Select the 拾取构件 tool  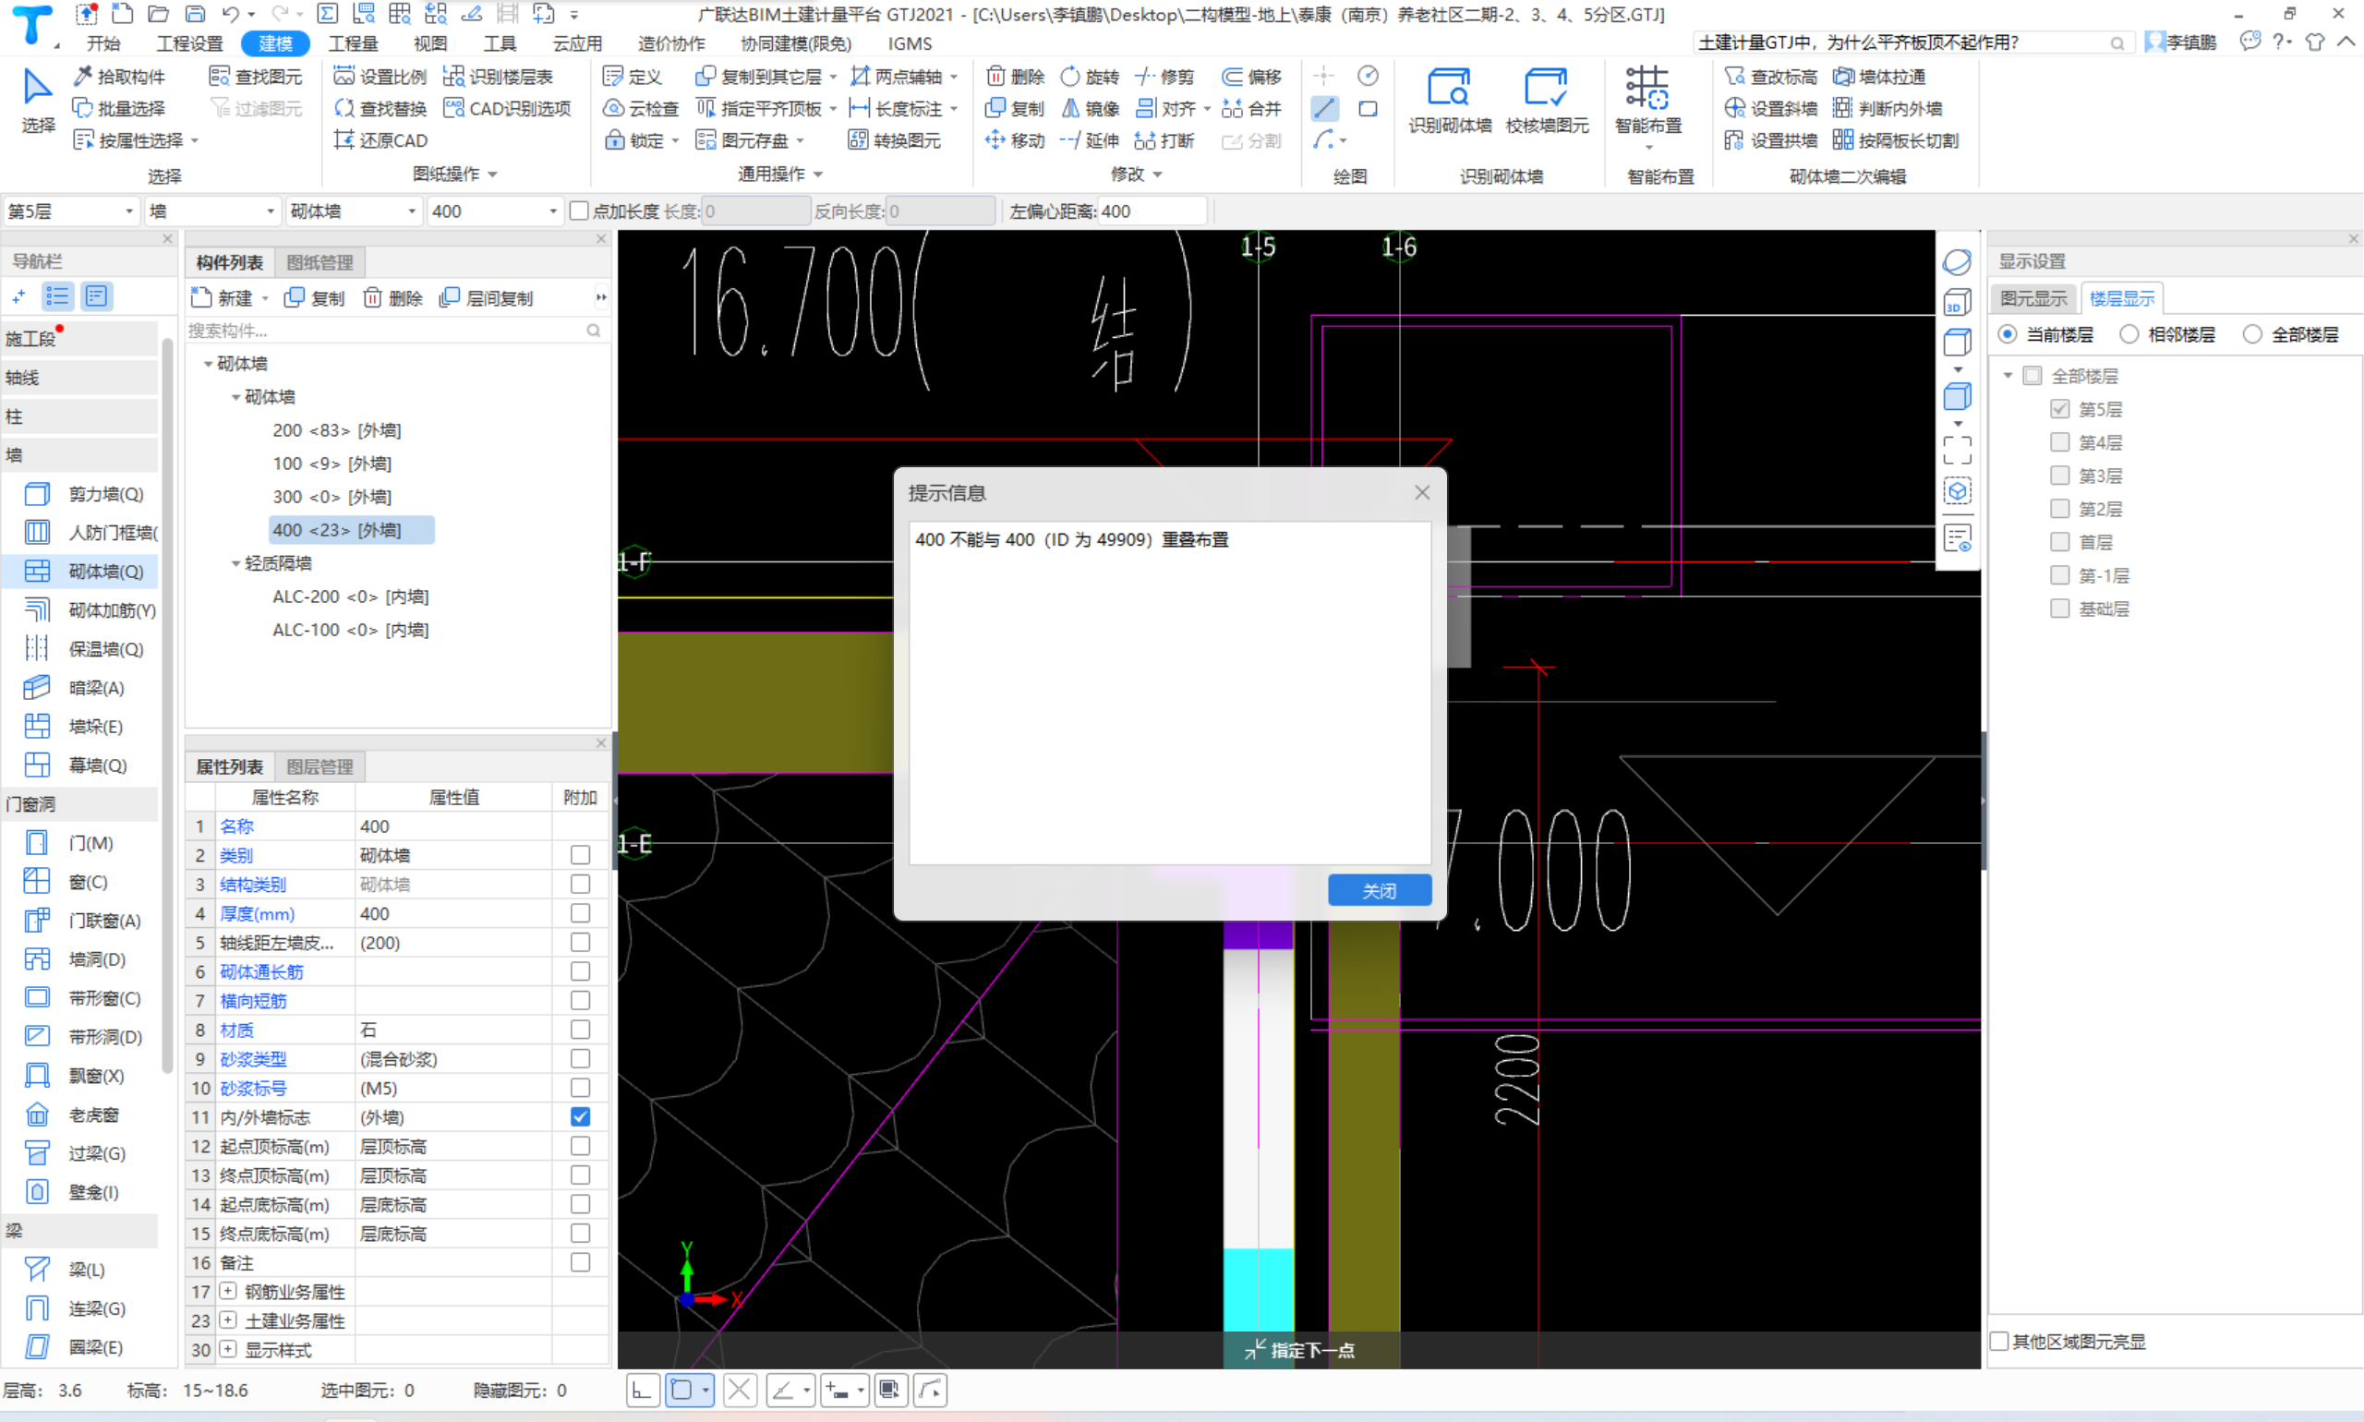pyautogui.click(x=120, y=77)
